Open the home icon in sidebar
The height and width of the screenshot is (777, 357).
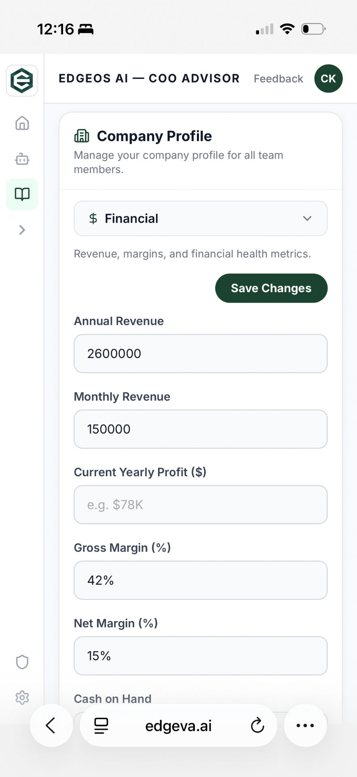[x=22, y=123]
